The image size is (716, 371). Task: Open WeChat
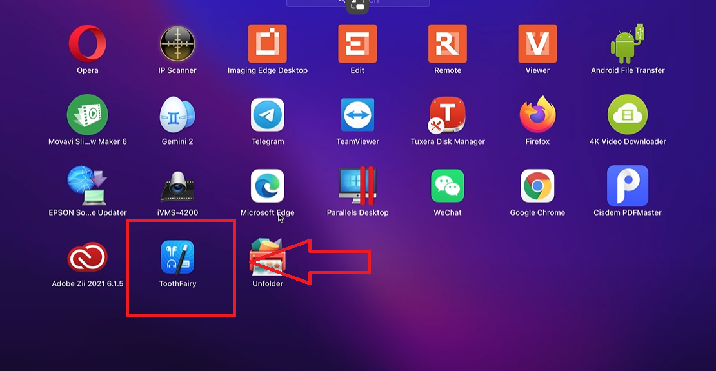point(448,186)
